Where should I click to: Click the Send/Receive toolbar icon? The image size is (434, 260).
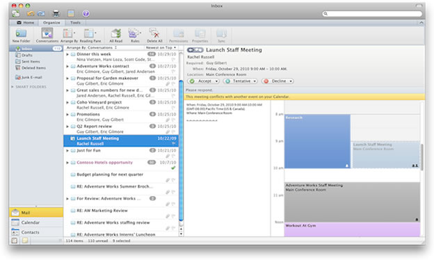[x=16, y=13]
